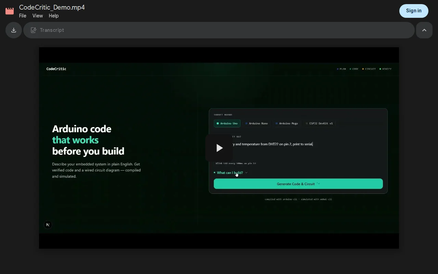Download the video file
438x274 pixels.
point(14,30)
